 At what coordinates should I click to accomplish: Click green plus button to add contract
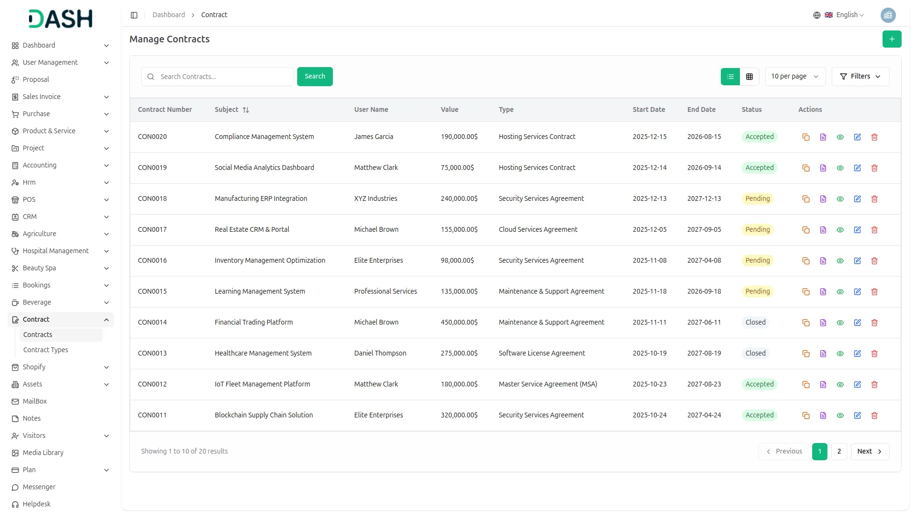pos(892,39)
